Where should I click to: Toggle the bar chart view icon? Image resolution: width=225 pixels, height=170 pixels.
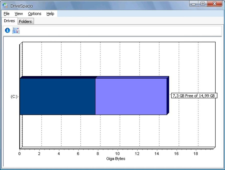pyautogui.click(x=16, y=30)
